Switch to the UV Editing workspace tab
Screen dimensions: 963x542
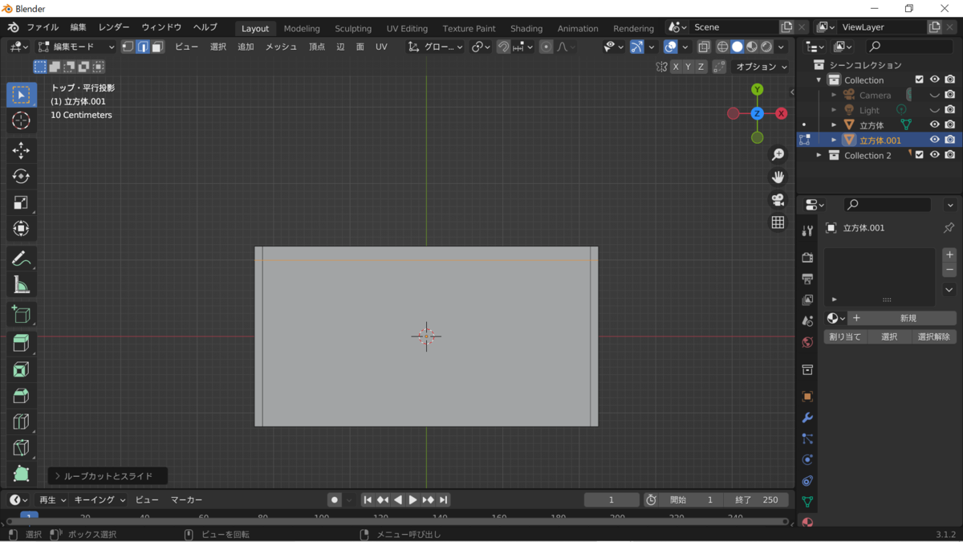407,28
